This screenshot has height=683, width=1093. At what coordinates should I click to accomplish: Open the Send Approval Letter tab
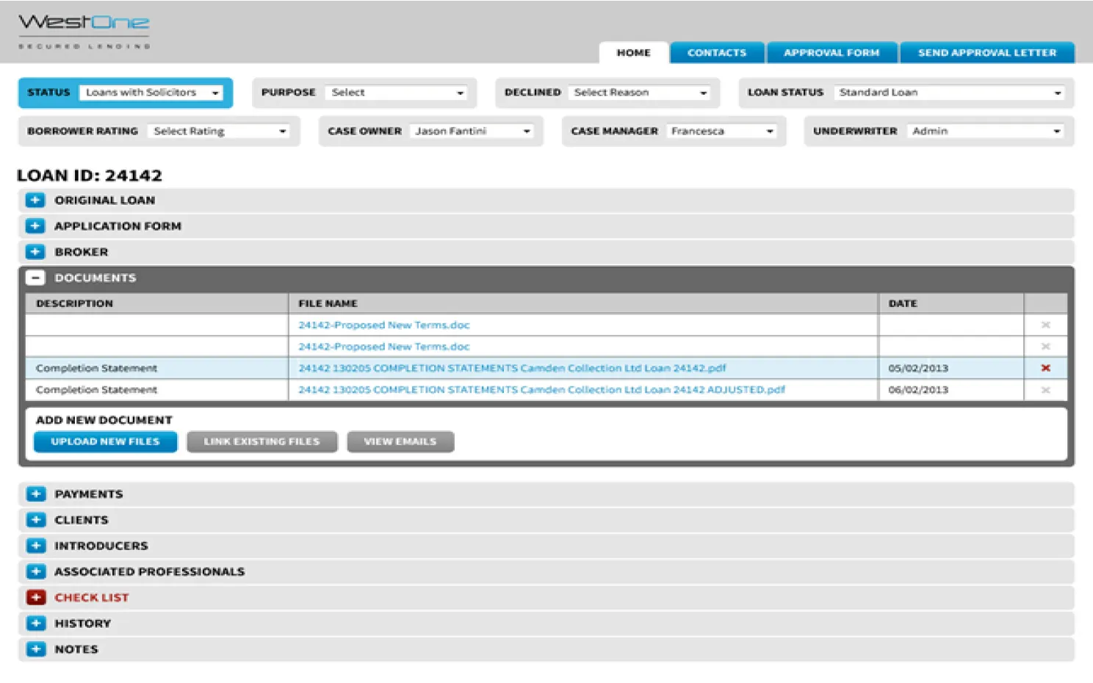click(x=987, y=52)
